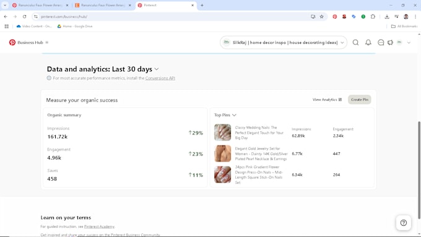Image resolution: width=421 pixels, height=237 pixels.
Task: Open the messages chat bubble icon
Action: click(x=381, y=43)
